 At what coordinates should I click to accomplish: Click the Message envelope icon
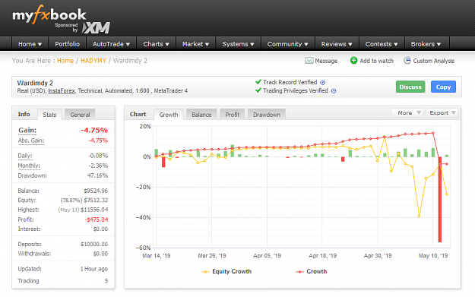[x=309, y=61]
